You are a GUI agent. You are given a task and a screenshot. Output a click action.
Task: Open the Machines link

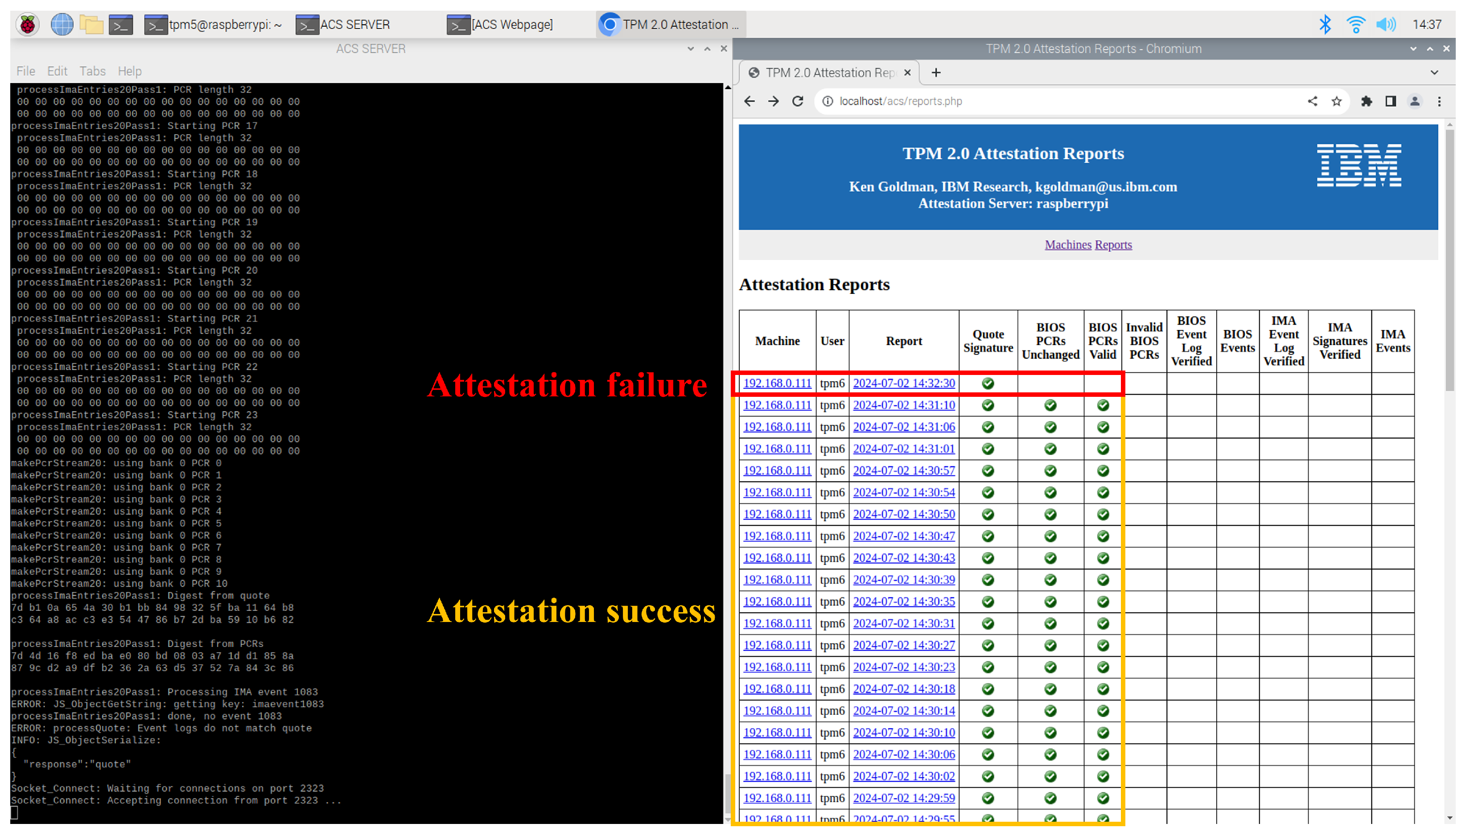click(1068, 245)
